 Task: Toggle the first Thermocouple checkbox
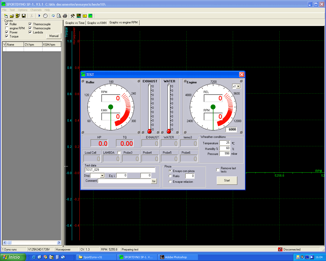(30, 24)
